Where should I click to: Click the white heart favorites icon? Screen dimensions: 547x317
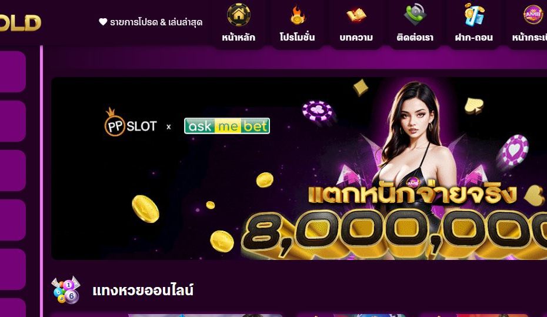click(103, 22)
